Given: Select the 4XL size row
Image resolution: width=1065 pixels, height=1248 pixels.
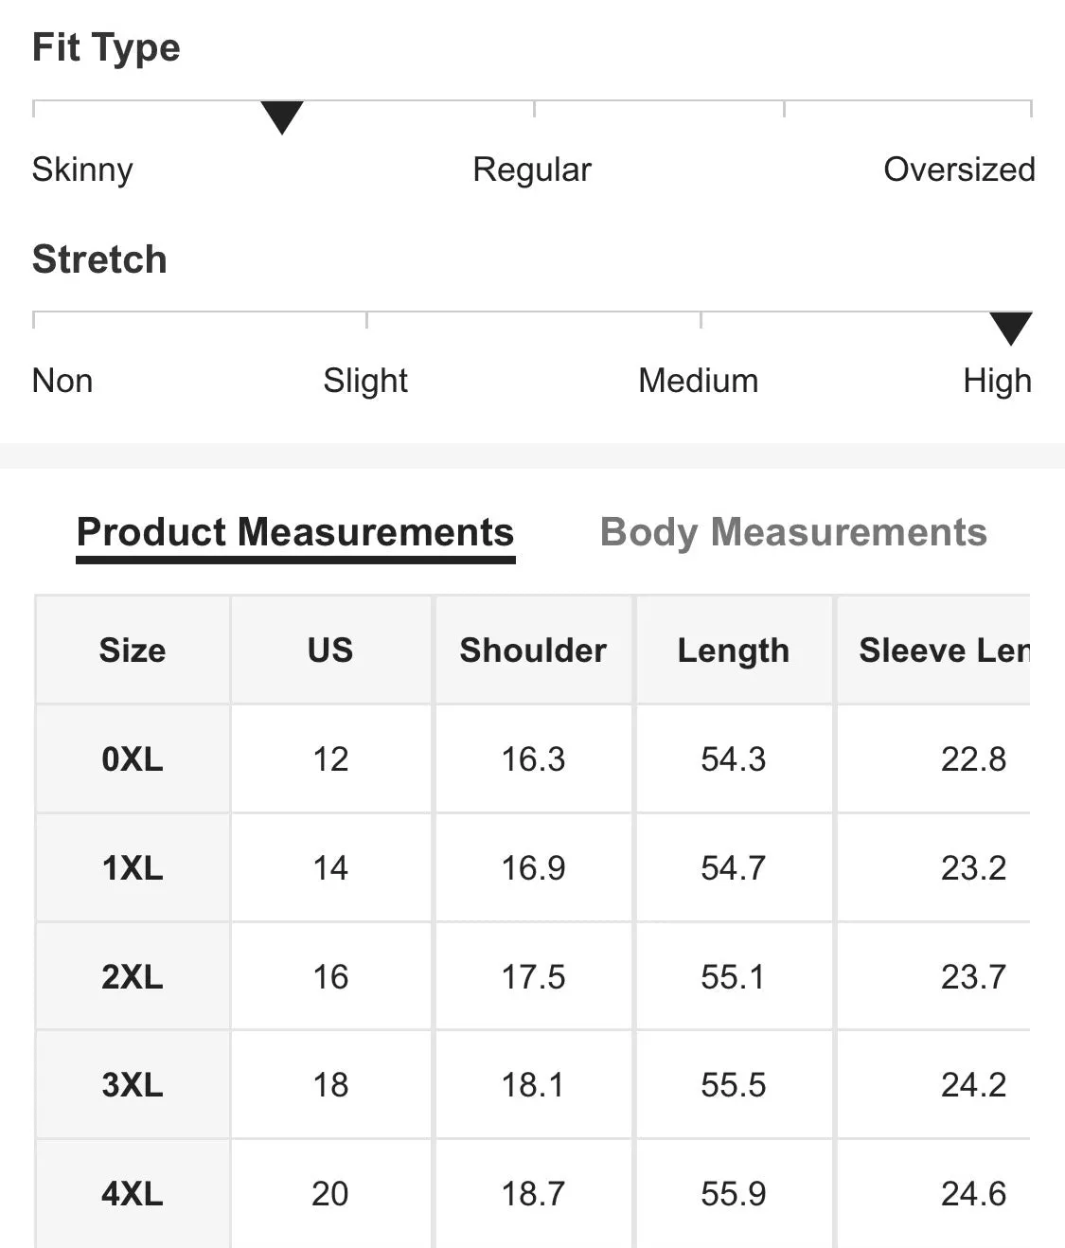Looking at the screenshot, I should (x=532, y=1193).
